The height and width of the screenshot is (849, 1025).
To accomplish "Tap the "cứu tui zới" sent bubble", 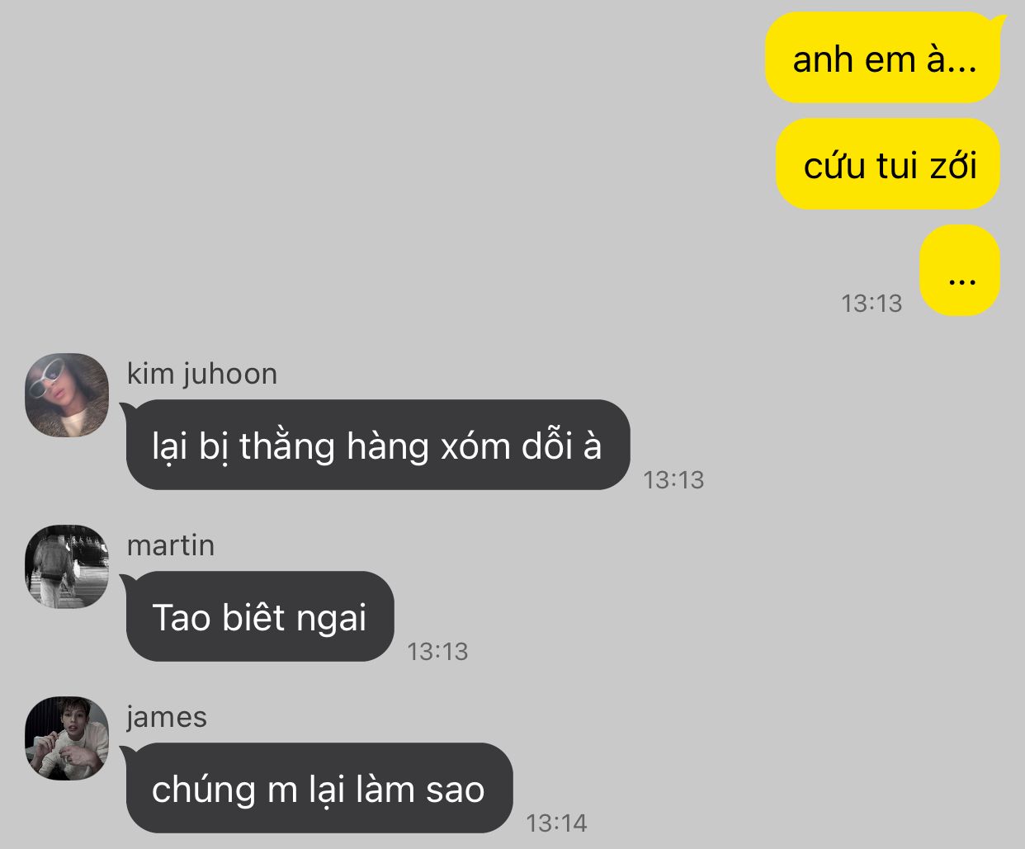I will click(888, 164).
